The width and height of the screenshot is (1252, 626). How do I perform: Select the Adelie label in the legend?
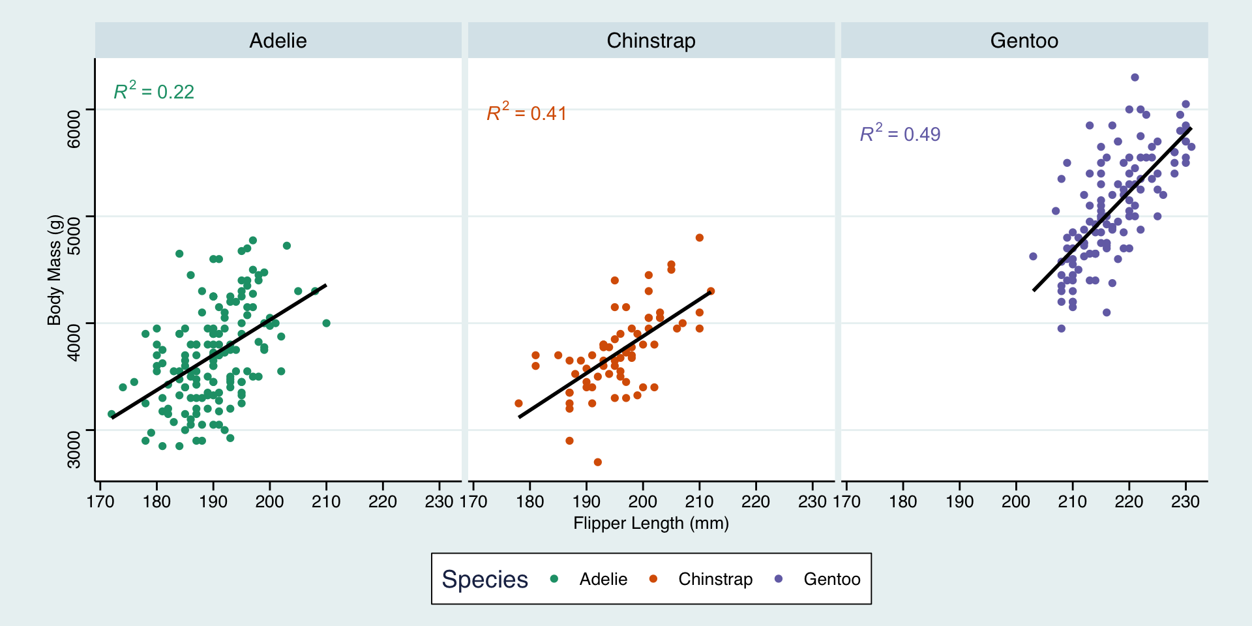[603, 579]
